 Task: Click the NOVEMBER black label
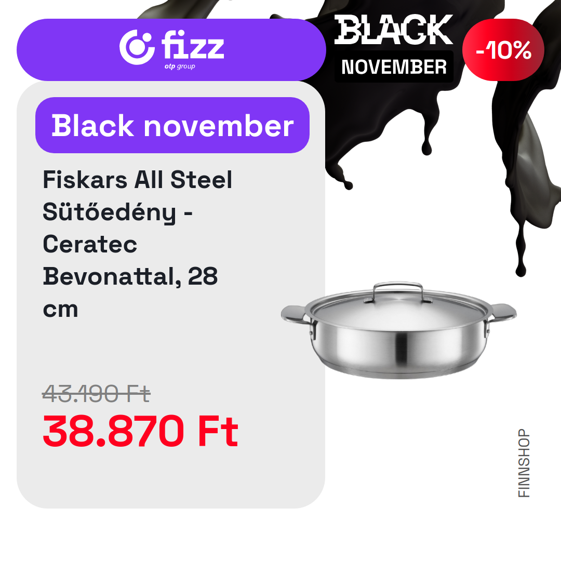394,67
